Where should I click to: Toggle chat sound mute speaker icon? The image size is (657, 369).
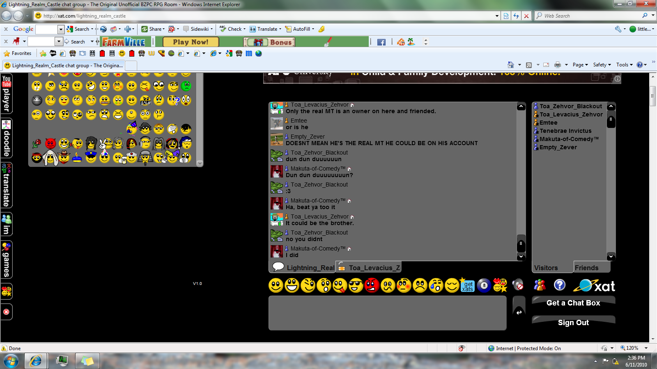(519, 285)
